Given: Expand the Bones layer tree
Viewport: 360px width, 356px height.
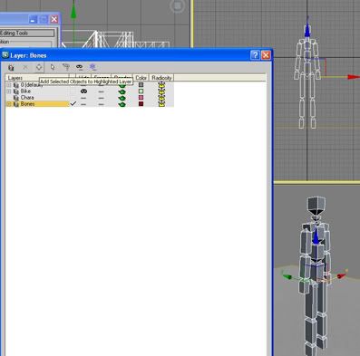Looking at the screenshot, I should pos(9,104).
